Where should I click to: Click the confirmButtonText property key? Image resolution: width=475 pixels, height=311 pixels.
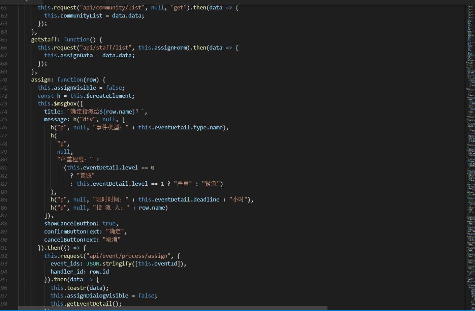tap(71, 231)
